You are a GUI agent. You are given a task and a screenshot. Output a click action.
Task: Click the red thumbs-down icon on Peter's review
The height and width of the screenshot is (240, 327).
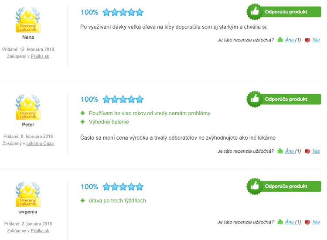[x=307, y=151]
